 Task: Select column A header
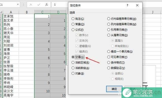pos(11,12)
